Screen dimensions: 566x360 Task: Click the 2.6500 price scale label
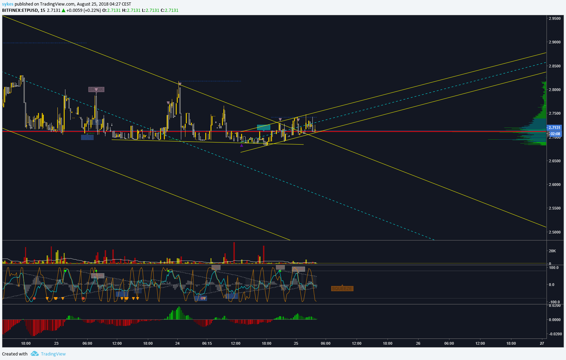coord(555,161)
